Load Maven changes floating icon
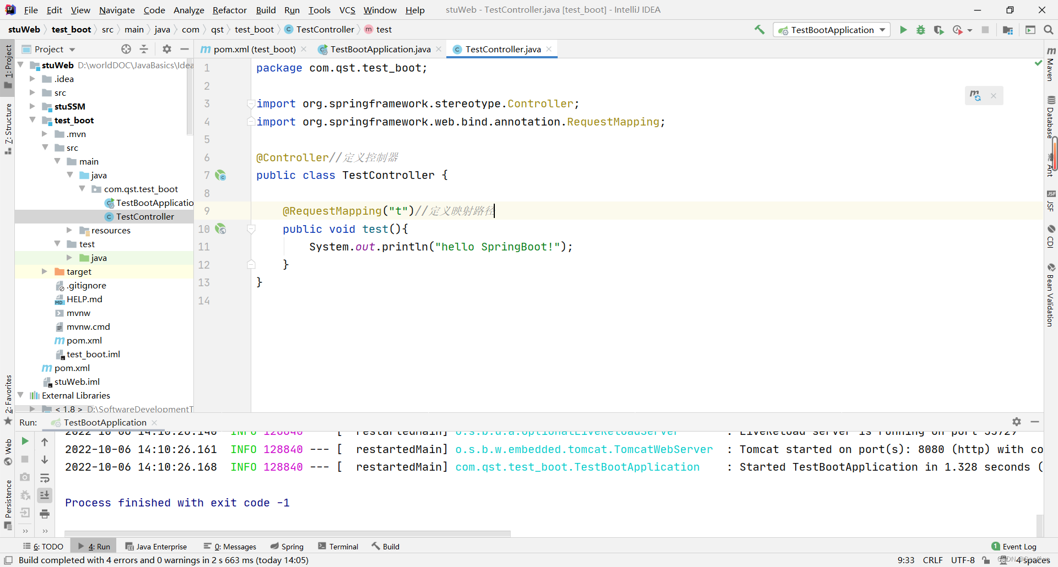 click(x=975, y=96)
